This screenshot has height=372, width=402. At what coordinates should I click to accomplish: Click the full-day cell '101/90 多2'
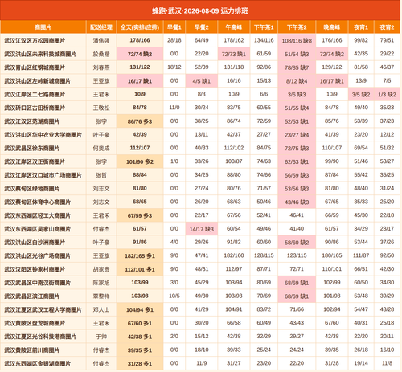point(140,161)
